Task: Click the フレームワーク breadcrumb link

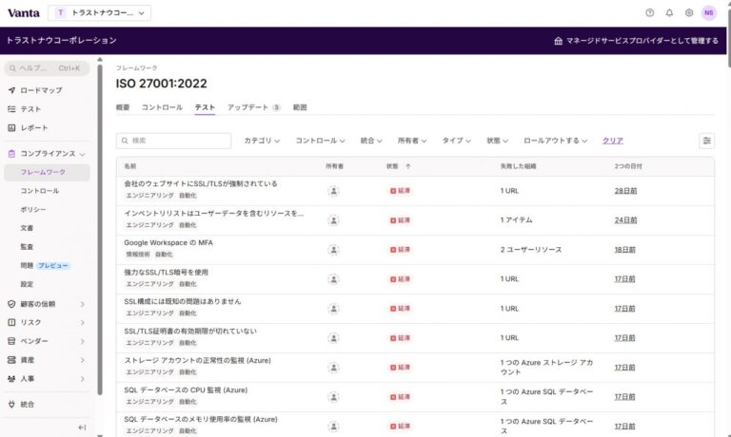Action: (x=137, y=68)
